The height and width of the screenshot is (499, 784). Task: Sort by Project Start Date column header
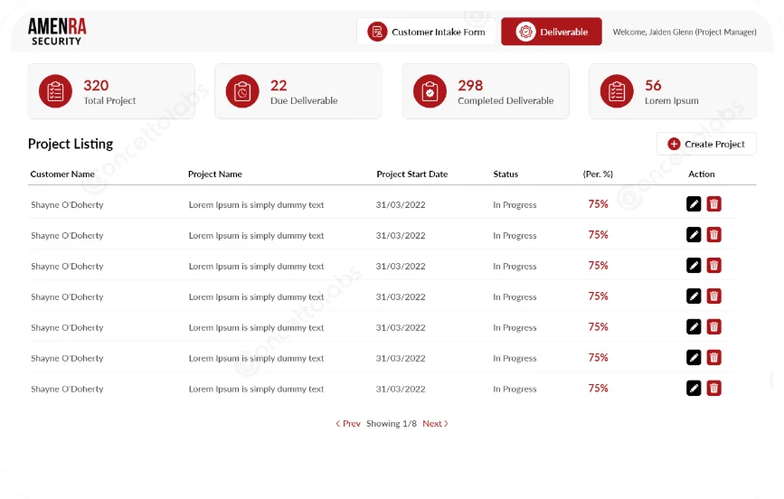[x=411, y=174]
